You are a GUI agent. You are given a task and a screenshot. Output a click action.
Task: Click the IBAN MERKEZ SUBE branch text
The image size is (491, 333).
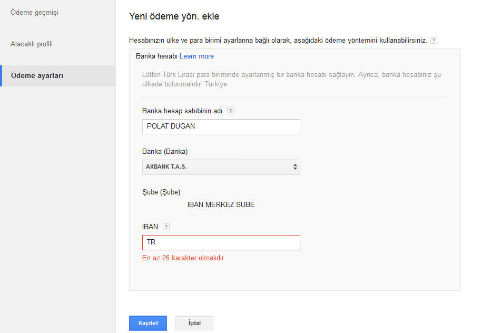point(221,204)
